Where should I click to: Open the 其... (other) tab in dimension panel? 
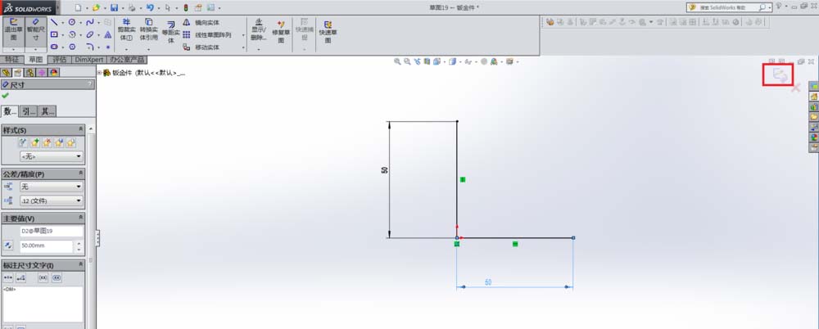pyautogui.click(x=48, y=110)
